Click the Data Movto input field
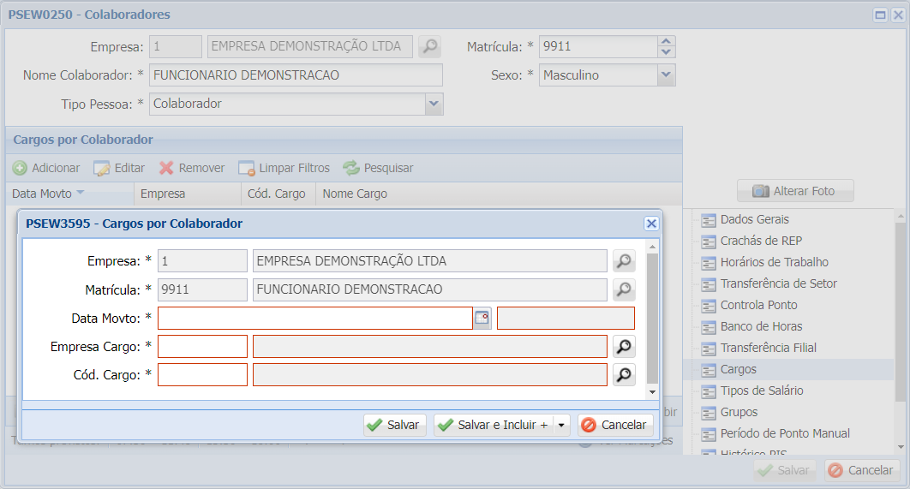910x489 pixels. click(x=314, y=319)
